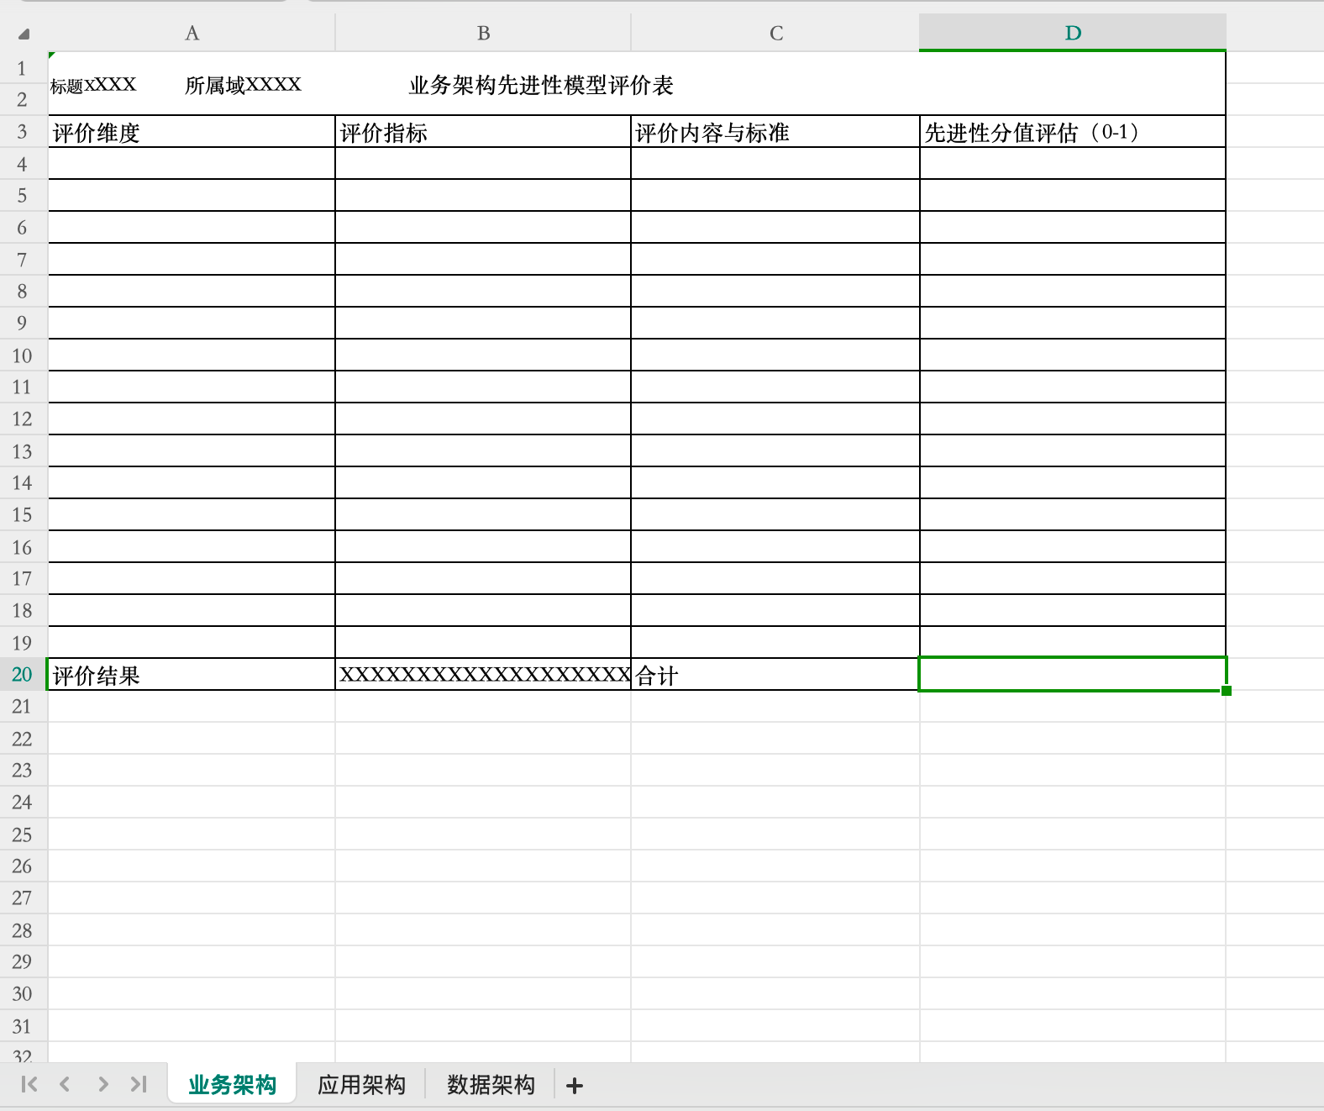
Task: Add a new sheet with plus icon
Action: (x=575, y=1086)
